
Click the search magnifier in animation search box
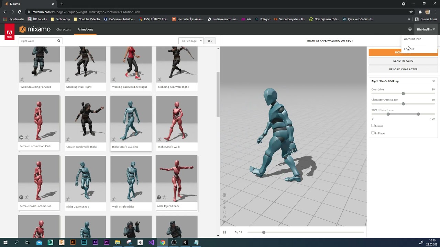click(59, 41)
